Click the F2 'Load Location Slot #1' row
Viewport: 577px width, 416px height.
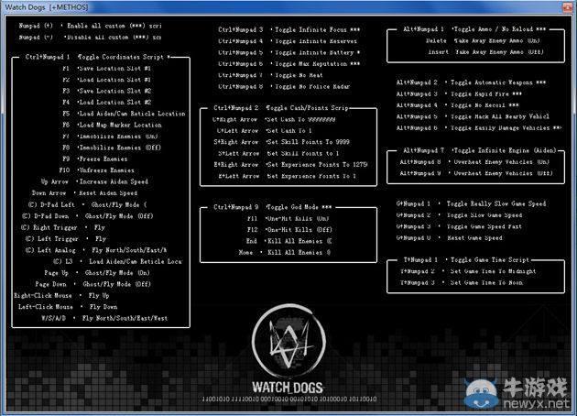coord(106,80)
